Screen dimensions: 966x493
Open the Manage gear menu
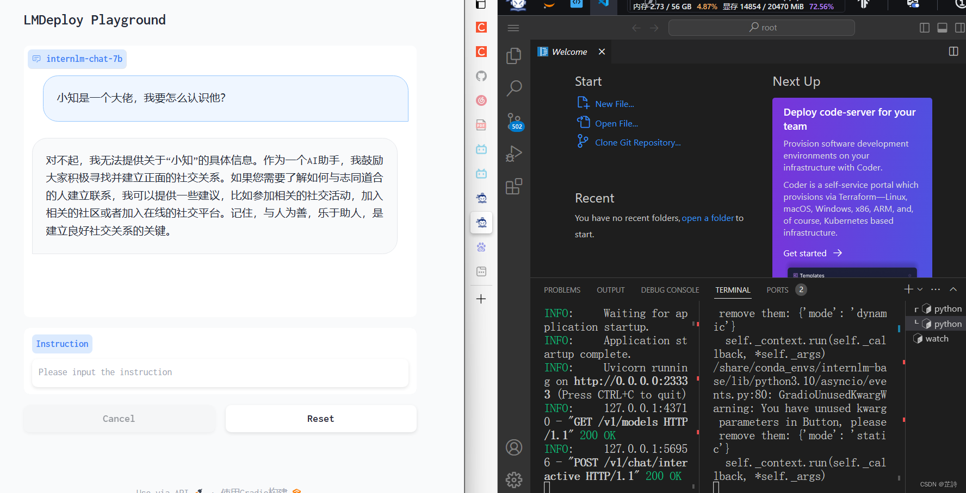tap(514, 479)
